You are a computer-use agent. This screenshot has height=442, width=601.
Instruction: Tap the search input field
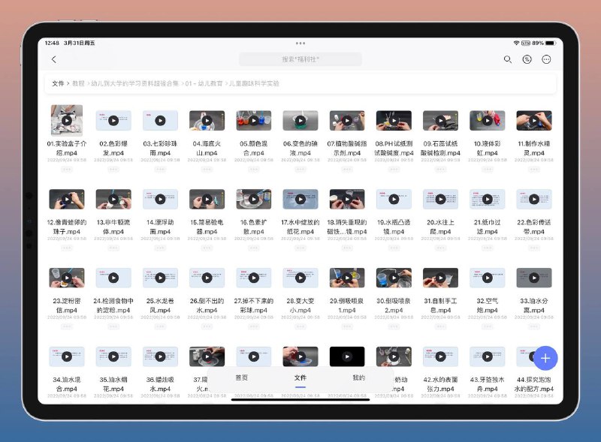click(x=300, y=59)
